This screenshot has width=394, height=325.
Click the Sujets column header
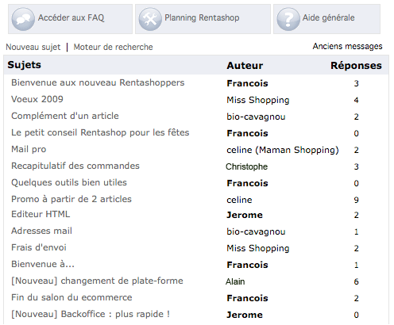tap(24, 65)
